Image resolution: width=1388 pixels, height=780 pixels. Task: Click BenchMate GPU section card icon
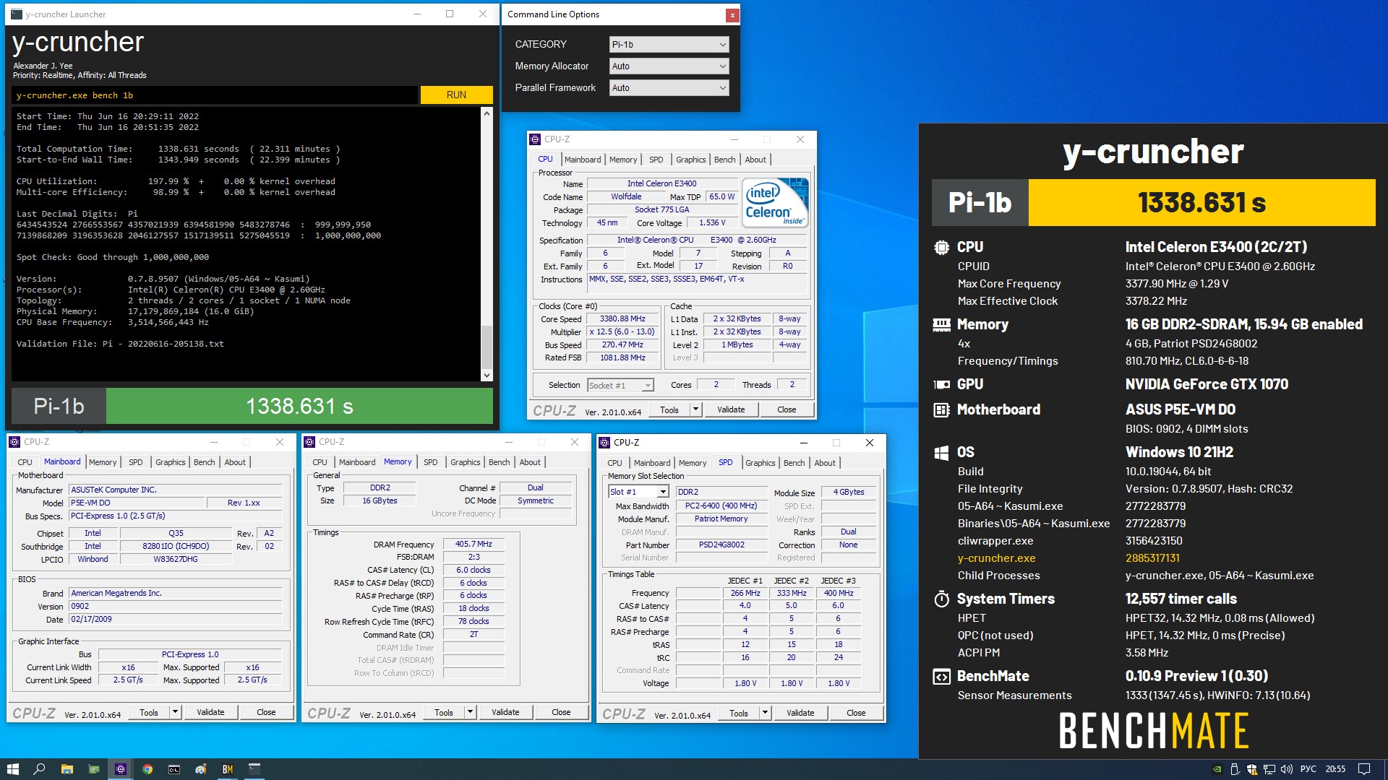pos(941,385)
